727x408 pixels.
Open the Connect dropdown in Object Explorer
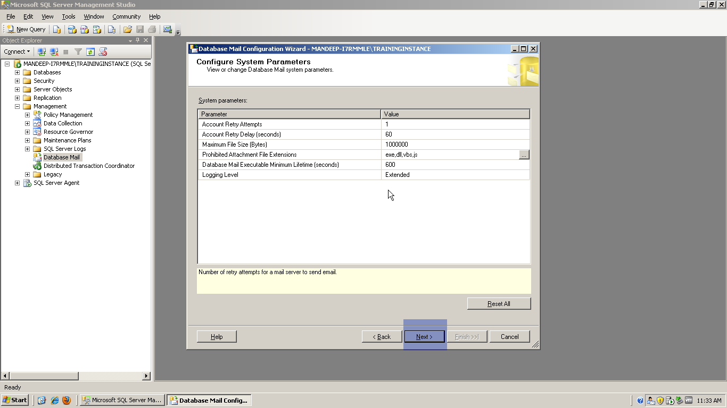click(17, 52)
